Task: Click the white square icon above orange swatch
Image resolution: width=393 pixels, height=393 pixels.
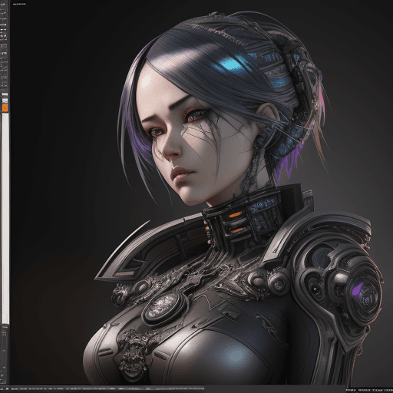Action: coord(5,101)
